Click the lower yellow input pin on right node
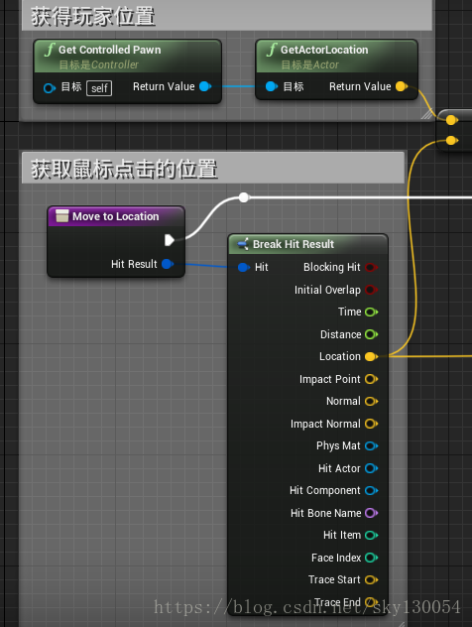This screenshot has height=627, width=472. coord(451,140)
